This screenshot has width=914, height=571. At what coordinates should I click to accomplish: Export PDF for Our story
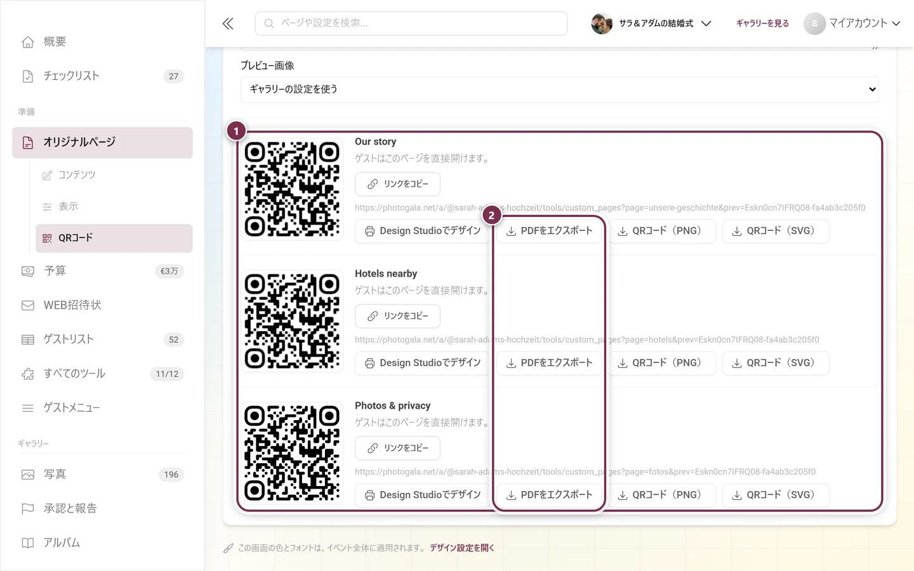click(x=548, y=231)
